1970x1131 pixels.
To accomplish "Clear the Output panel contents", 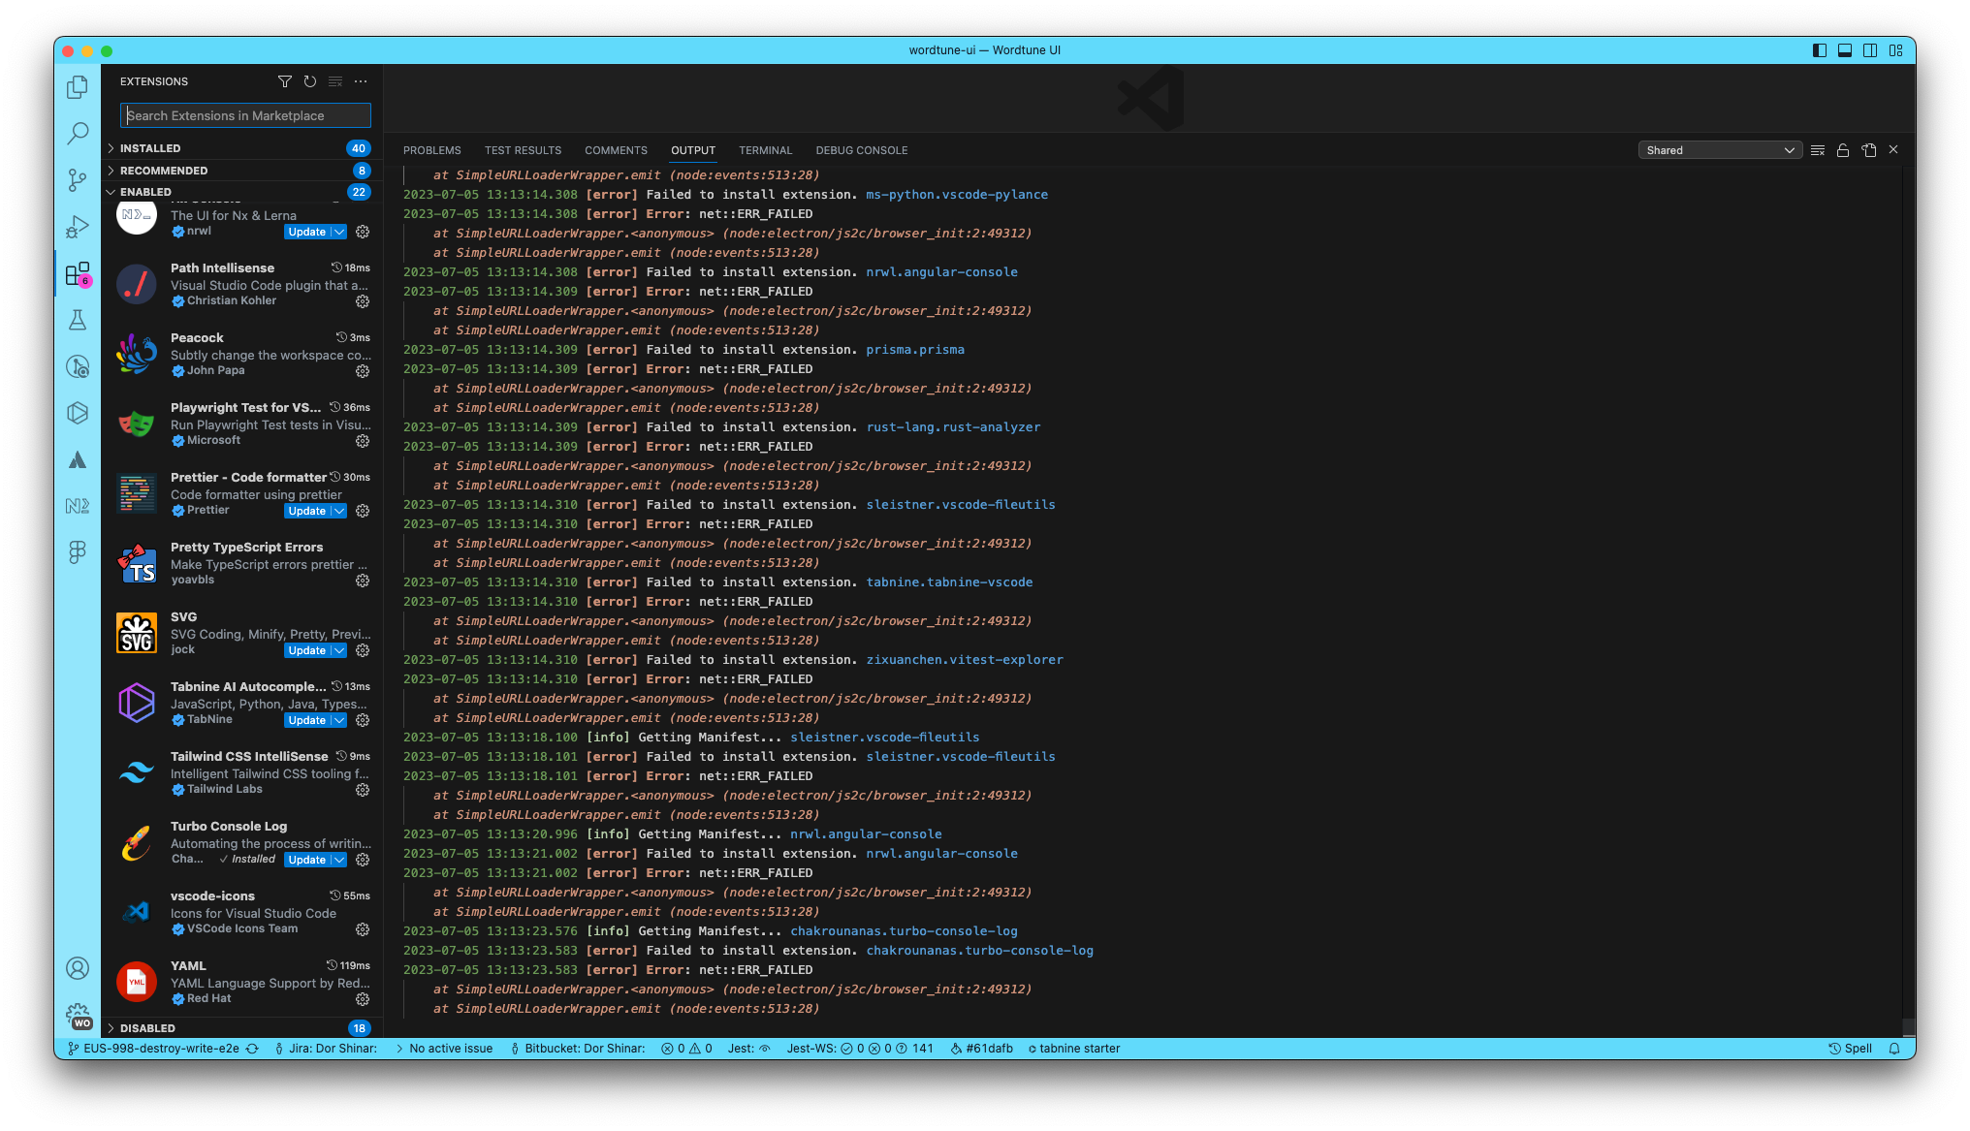I will pyautogui.click(x=1818, y=149).
